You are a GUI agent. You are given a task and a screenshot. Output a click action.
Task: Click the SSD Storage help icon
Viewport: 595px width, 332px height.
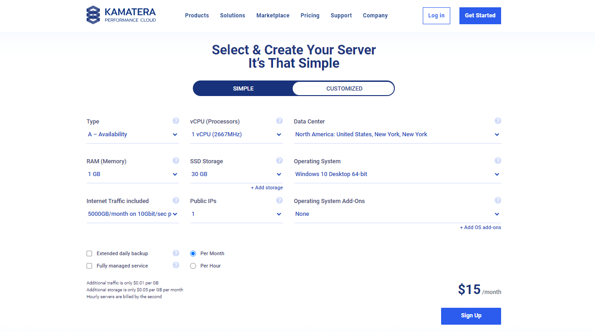click(x=279, y=161)
